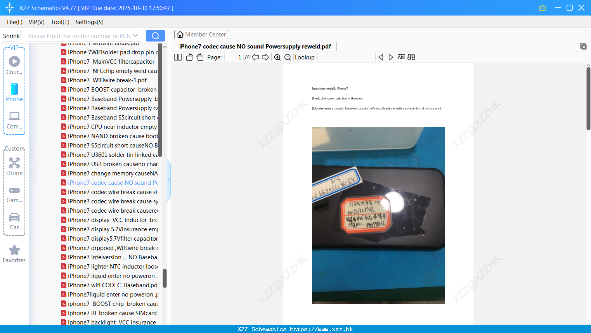Find previous lookup result

(x=381, y=57)
